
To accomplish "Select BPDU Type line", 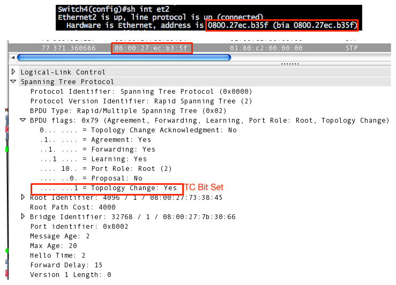I will pos(128,111).
